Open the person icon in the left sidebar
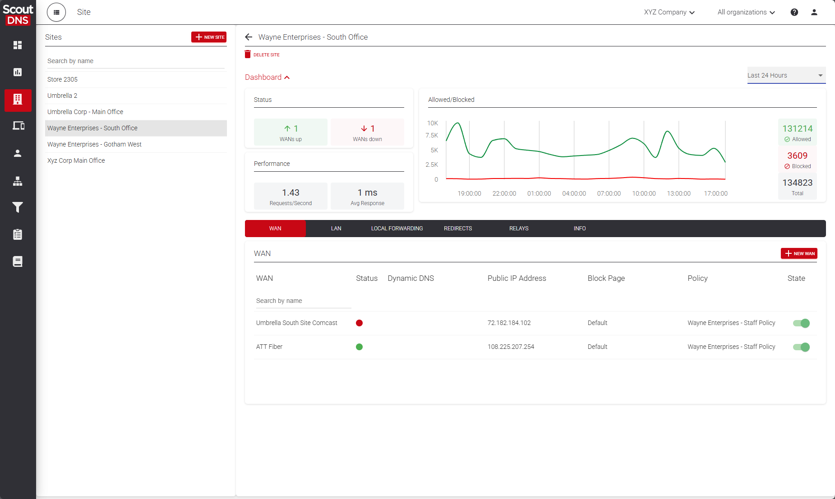835x499 pixels. click(x=18, y=153)
